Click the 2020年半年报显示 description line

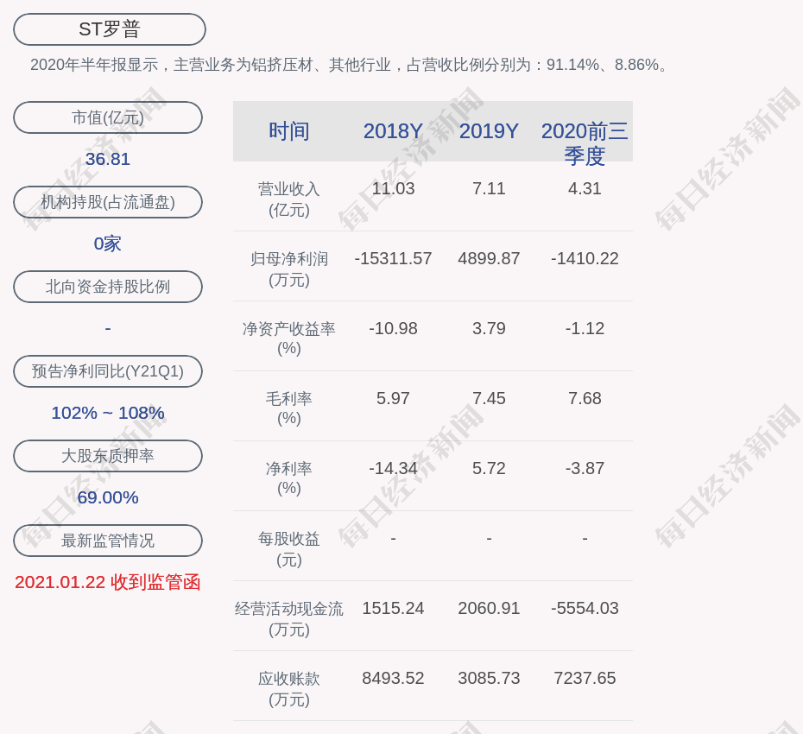tap(351, 65)
